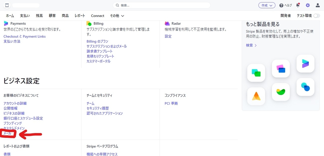Click the Billing product icon
This screenshot has width=324, height=156.
(89, 23)
